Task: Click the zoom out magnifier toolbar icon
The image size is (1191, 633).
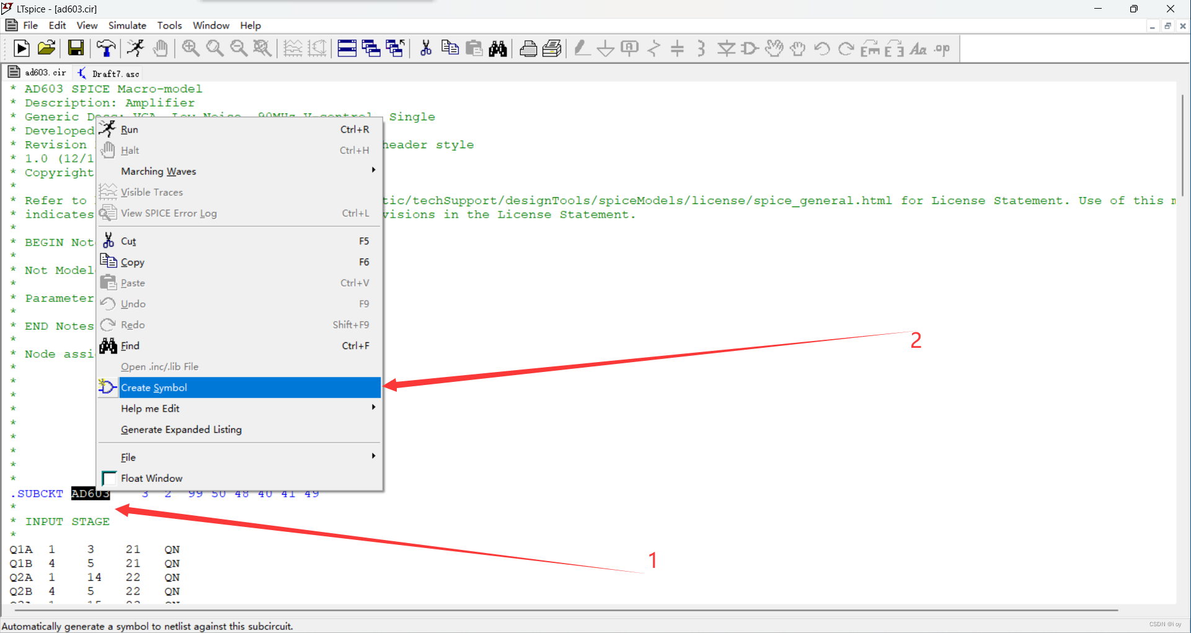Action: point(239,48)
